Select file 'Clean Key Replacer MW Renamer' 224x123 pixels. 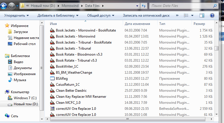81,97
